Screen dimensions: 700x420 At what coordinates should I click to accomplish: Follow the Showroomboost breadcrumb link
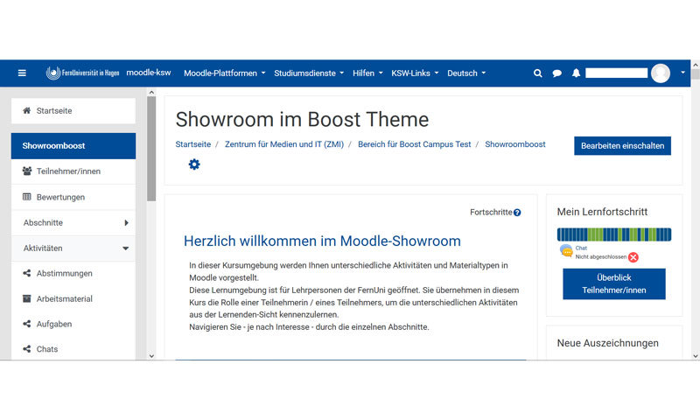tap(515, 144)
